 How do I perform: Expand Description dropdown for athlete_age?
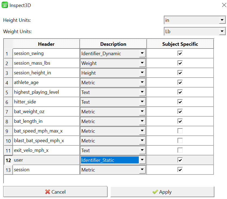pos(142,82)
